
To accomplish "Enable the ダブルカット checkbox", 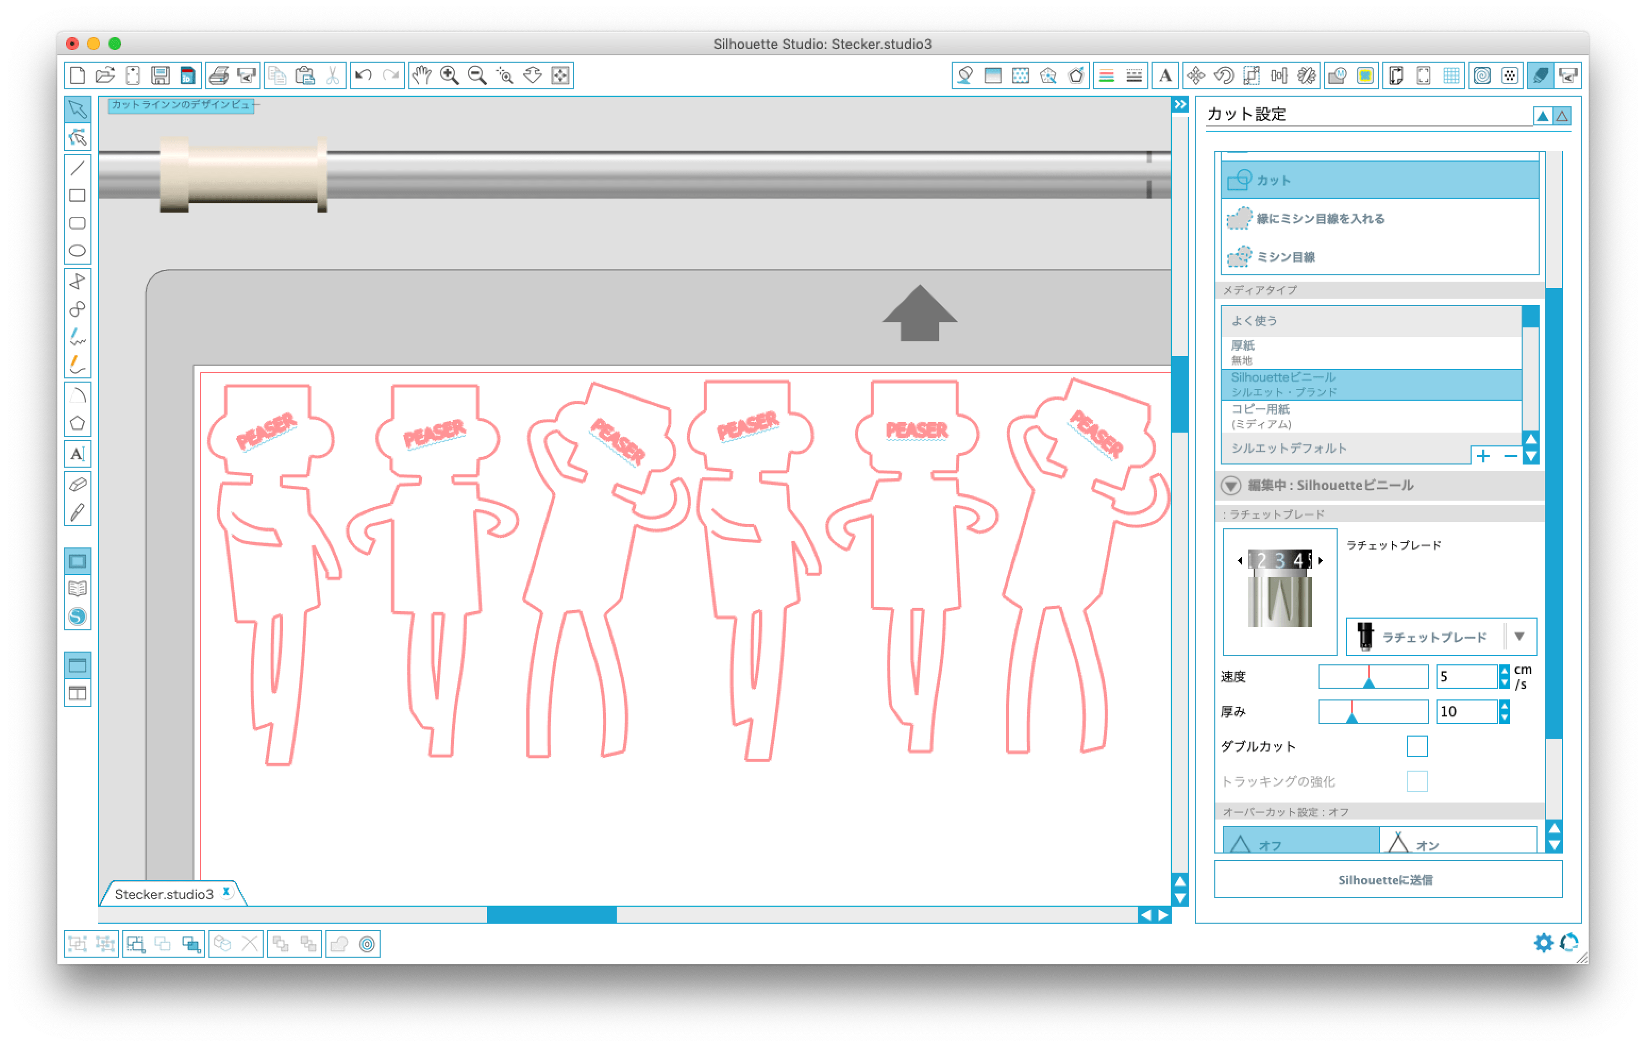I will coord(1416,746).
